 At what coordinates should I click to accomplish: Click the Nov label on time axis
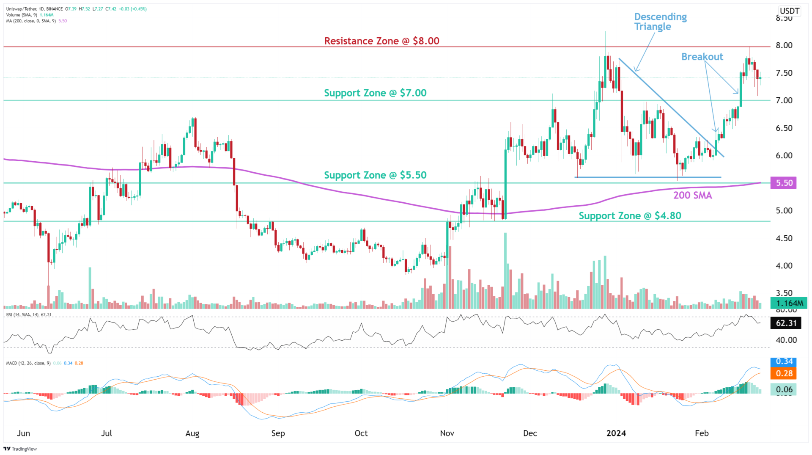click(x=447, y=433)
